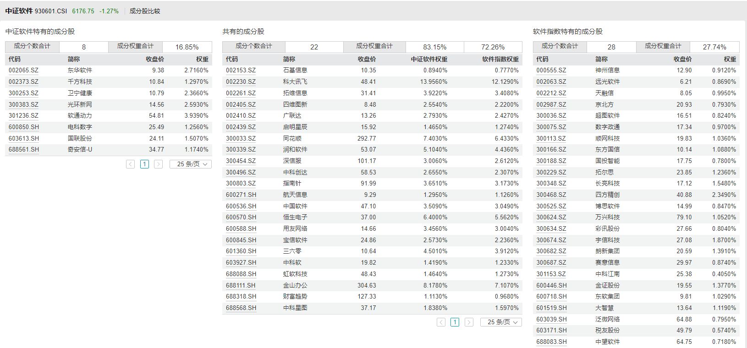Open stock code 300383.SZ link
Image resolution: width=747 pixels, height=348 pixels.
[x=24, y=104]
